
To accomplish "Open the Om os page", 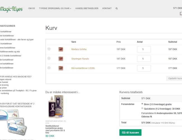I will (32, 8).
